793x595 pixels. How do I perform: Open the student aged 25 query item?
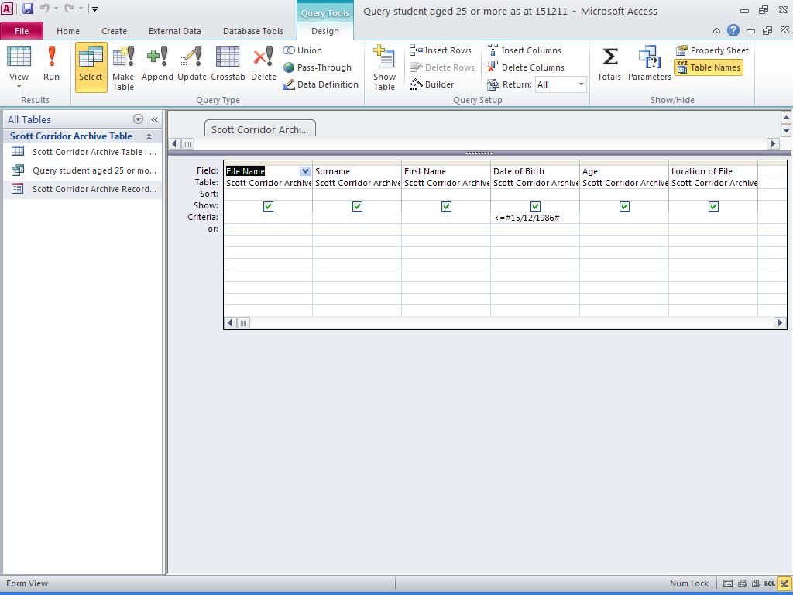click(84, 170)
